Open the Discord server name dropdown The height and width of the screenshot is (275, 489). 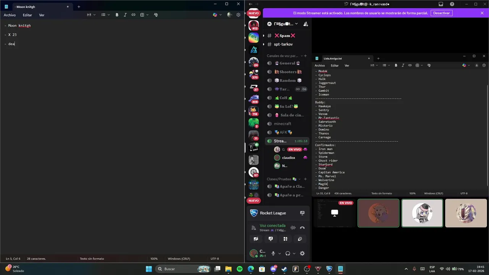[282, 24]
